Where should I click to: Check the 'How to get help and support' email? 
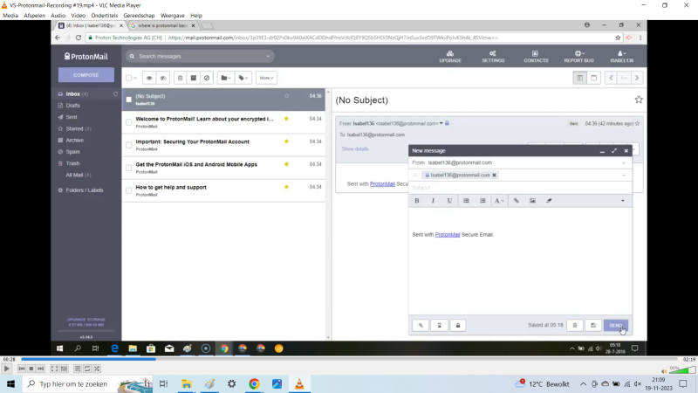129,190
